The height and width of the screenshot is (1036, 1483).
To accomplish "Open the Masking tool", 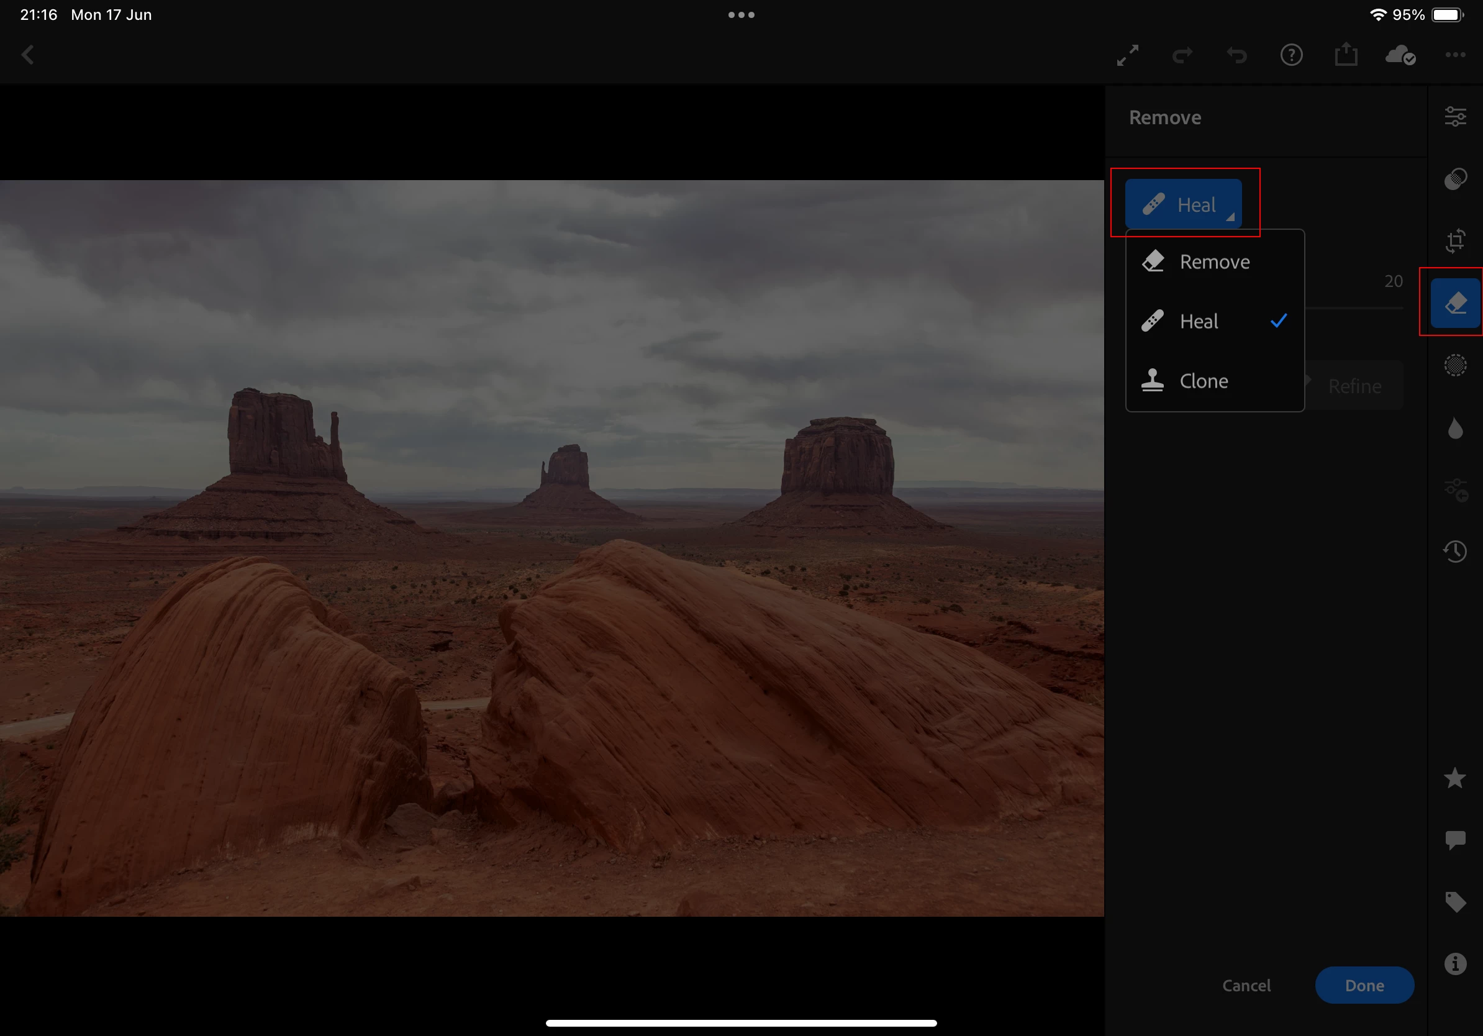I will (x=1454, y=179).
